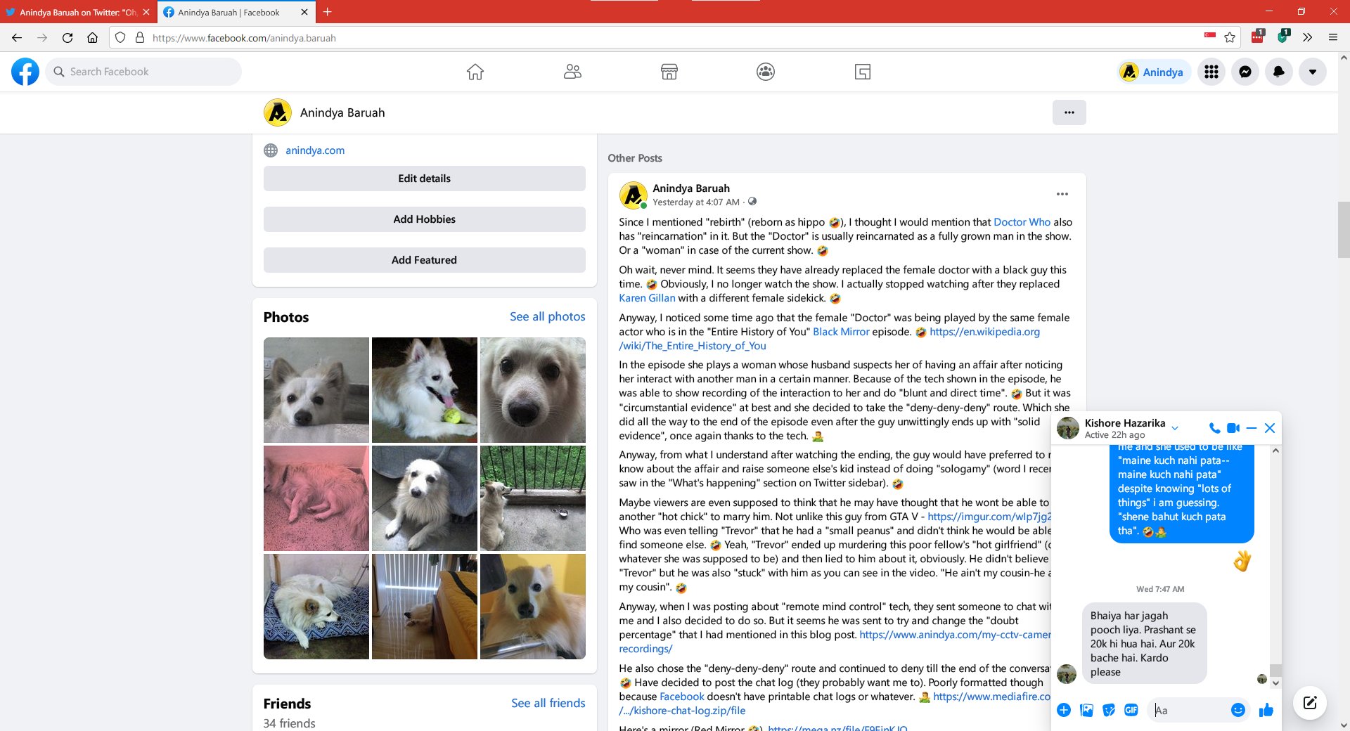The width and height of the screenshot is (1350, 731).
Task: Select the Anindya Baruah Facebook browser tab
Action: [x=236, y=12]
